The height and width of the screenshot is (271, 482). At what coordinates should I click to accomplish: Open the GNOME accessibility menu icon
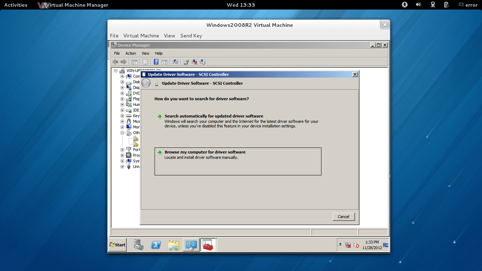click(x=405, y=5)
